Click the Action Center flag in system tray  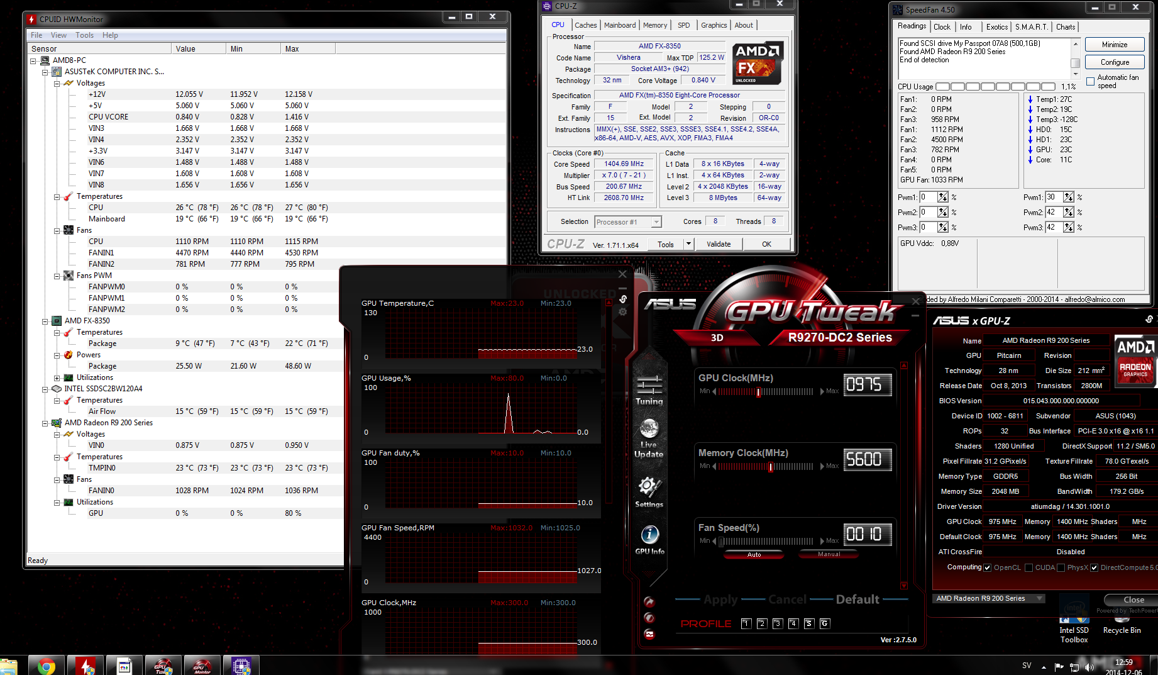tap(1059, 667)
